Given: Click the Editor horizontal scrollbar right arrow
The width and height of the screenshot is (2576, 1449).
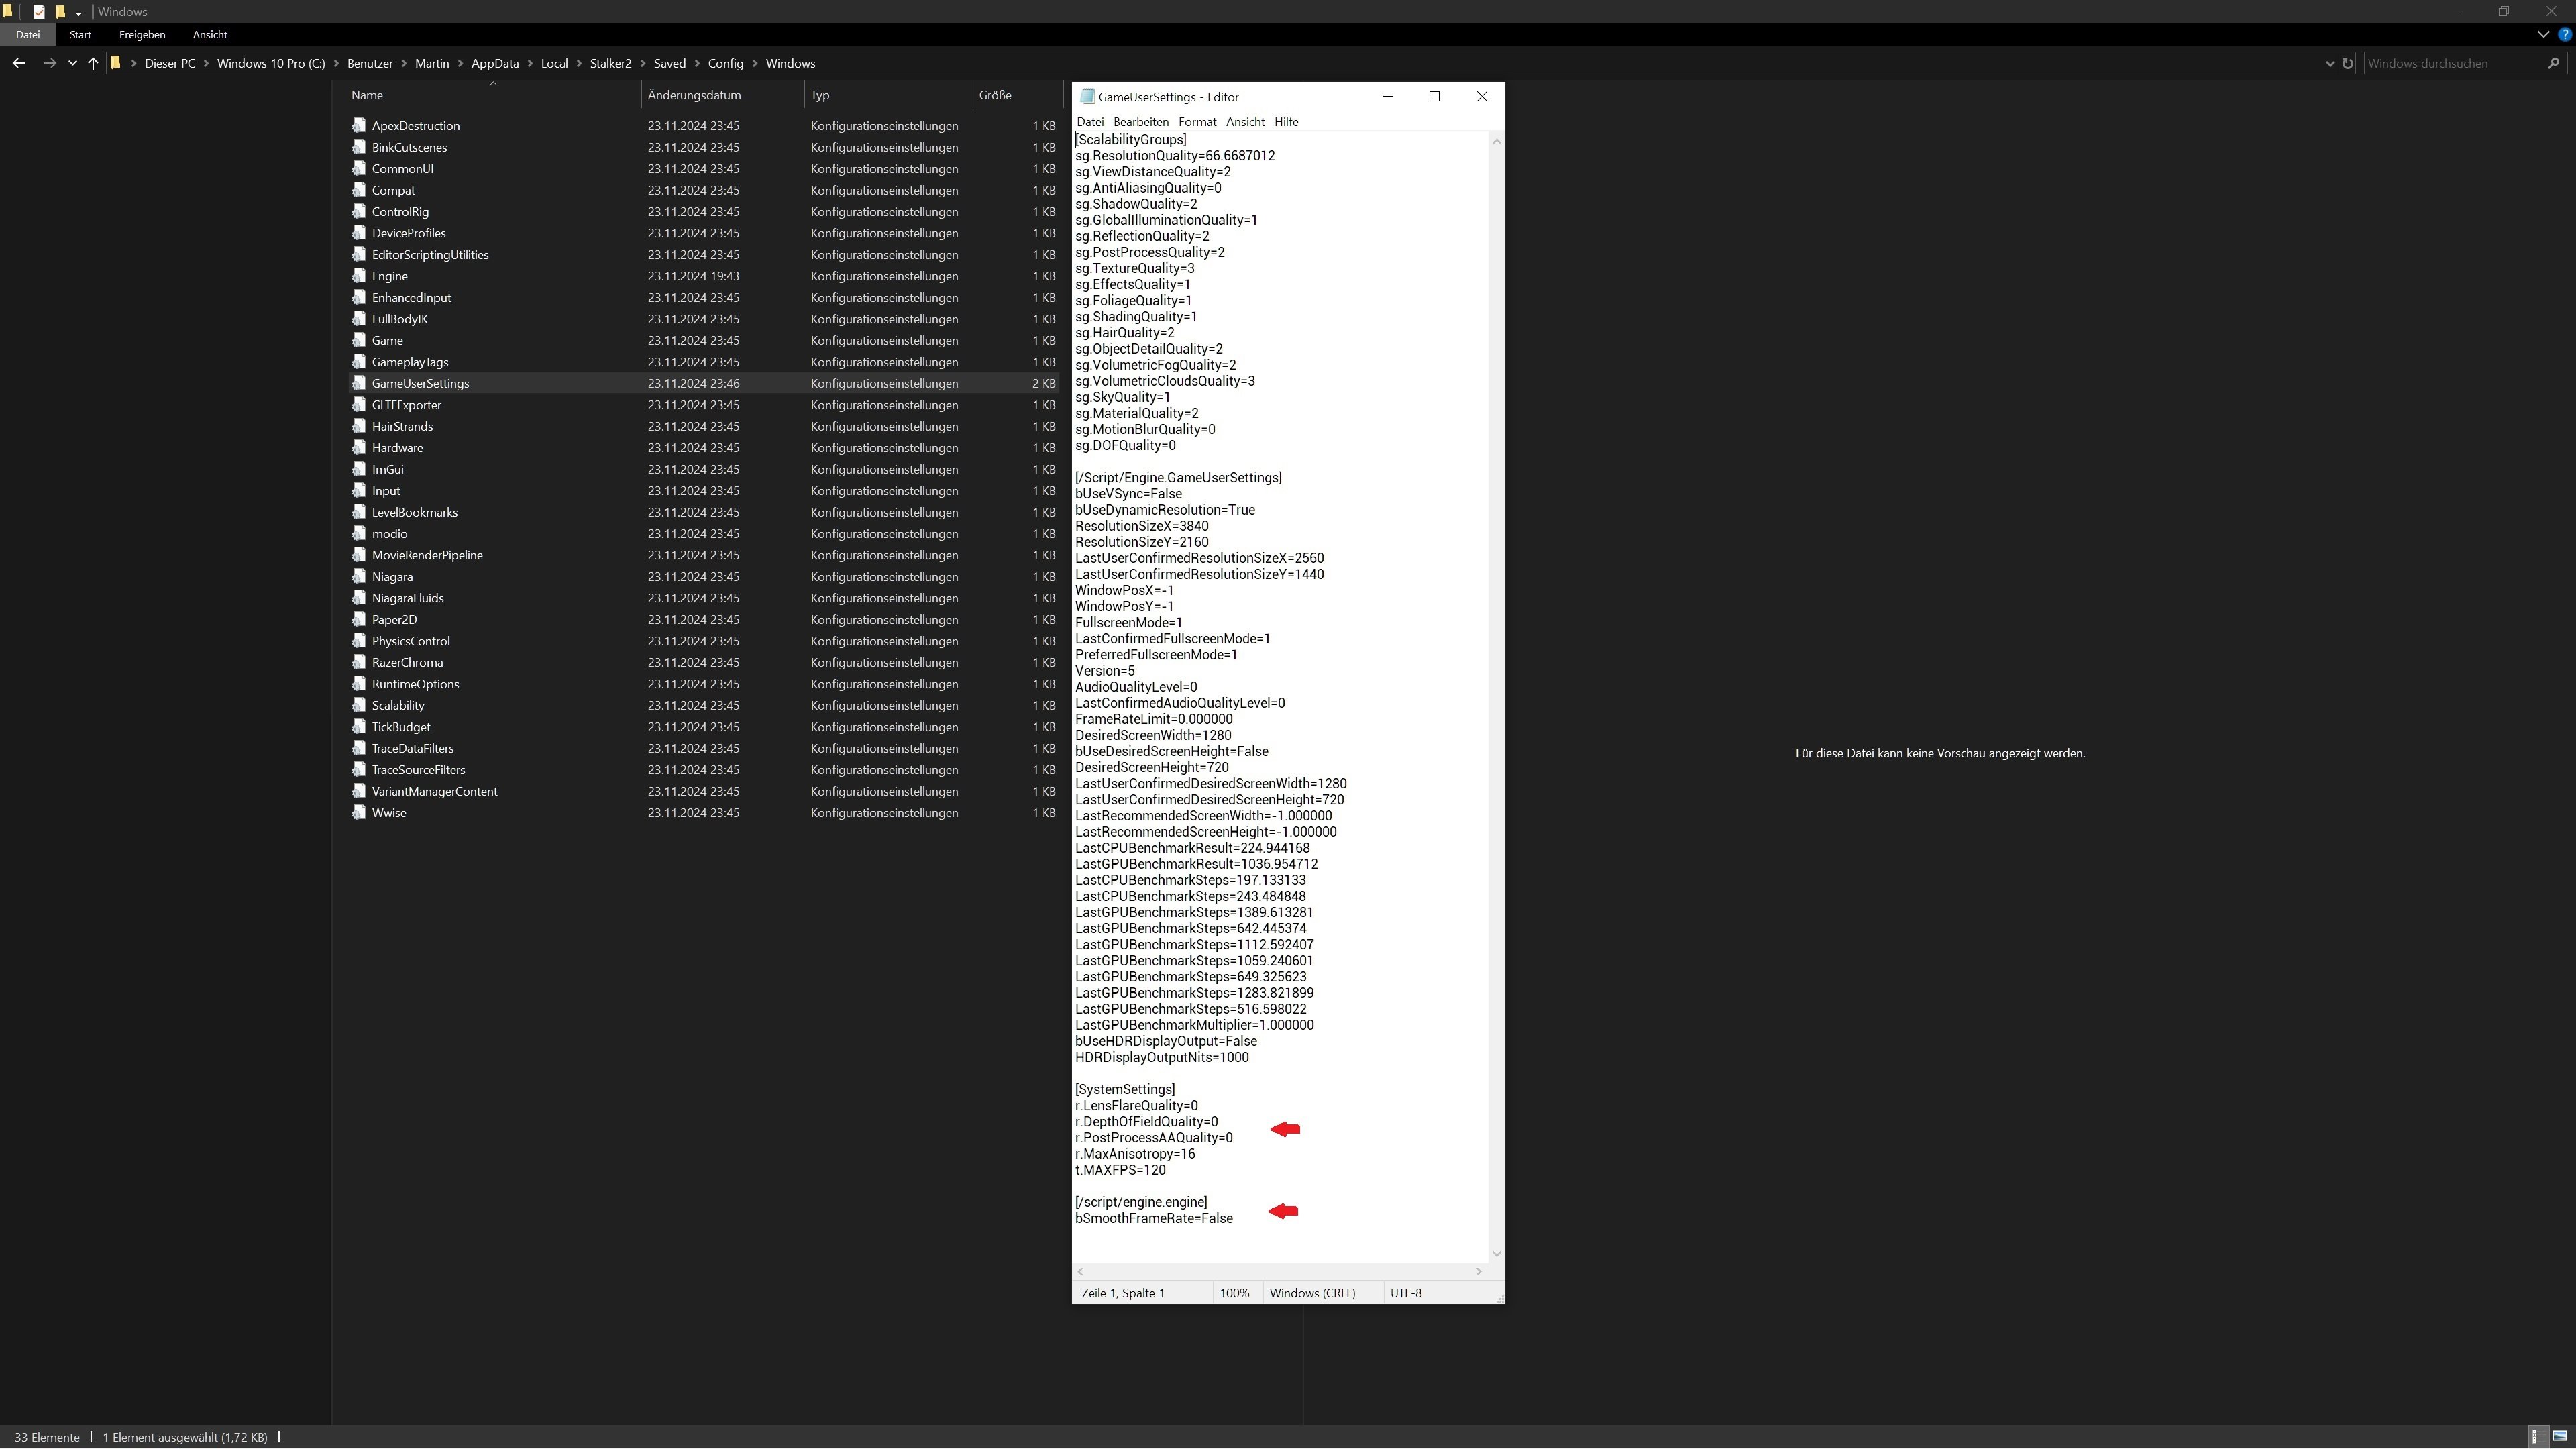Looking at the screenshot, I should point(1479,1271).
